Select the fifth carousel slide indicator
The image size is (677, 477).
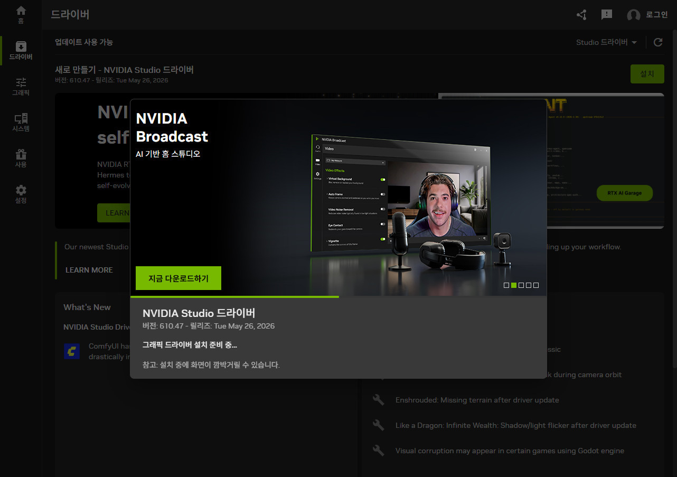pyautogui.click(x=536, y=285)
